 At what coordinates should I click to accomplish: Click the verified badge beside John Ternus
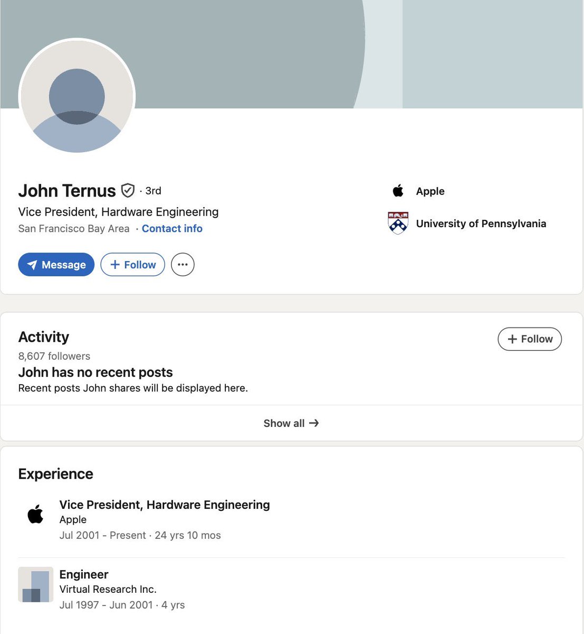[128, 190]
